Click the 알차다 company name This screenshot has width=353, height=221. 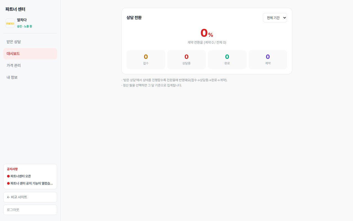(22, 20)
